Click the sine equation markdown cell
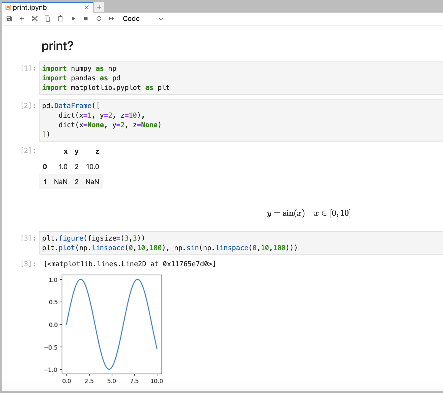 pos(309,213)
